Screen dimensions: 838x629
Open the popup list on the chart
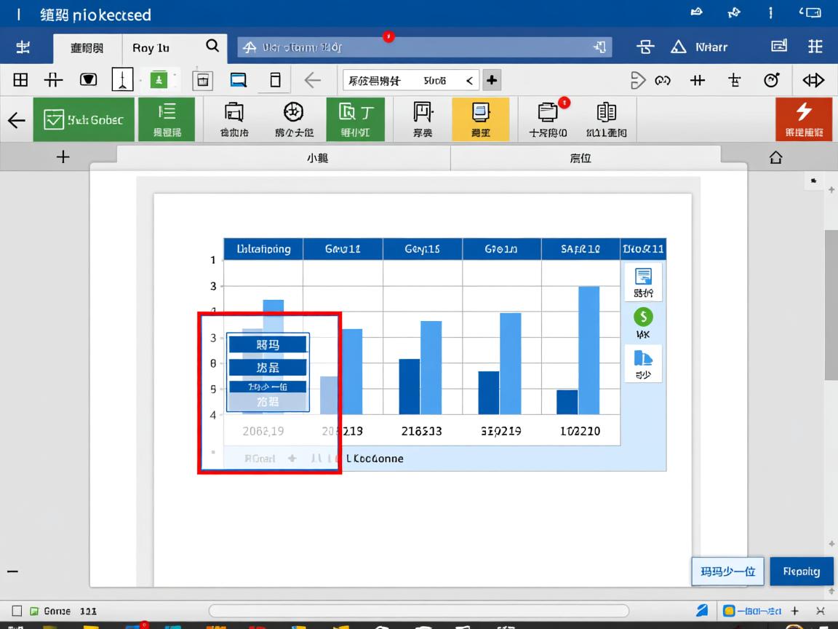click(x=268, y=373)
